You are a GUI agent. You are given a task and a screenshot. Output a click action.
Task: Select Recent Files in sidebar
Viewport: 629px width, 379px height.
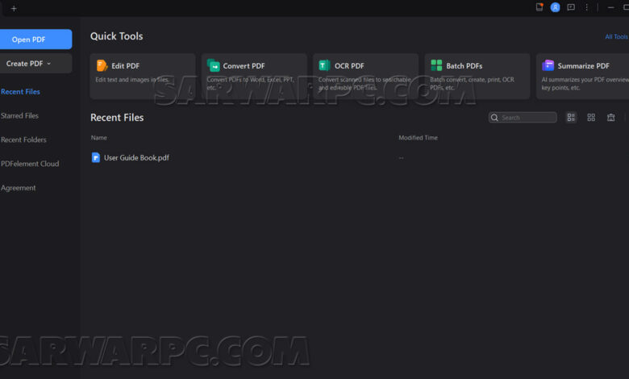pos(20,91)
